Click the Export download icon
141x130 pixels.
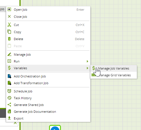(x=9, y=118)
